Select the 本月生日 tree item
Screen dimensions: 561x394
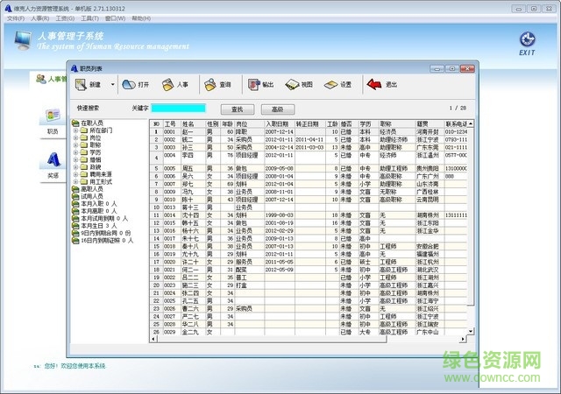[92, 224]
